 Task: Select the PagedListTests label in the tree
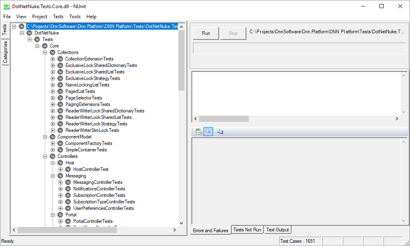80,91
